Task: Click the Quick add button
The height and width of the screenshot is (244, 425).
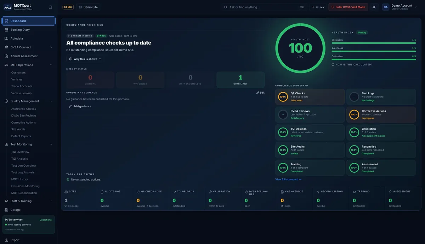Action: point(318,7)
